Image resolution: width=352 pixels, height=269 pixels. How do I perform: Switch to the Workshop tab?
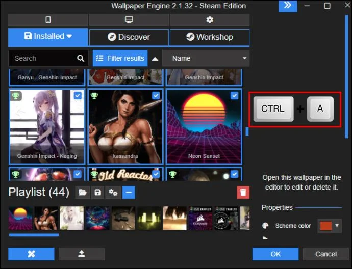click(210, 37)
